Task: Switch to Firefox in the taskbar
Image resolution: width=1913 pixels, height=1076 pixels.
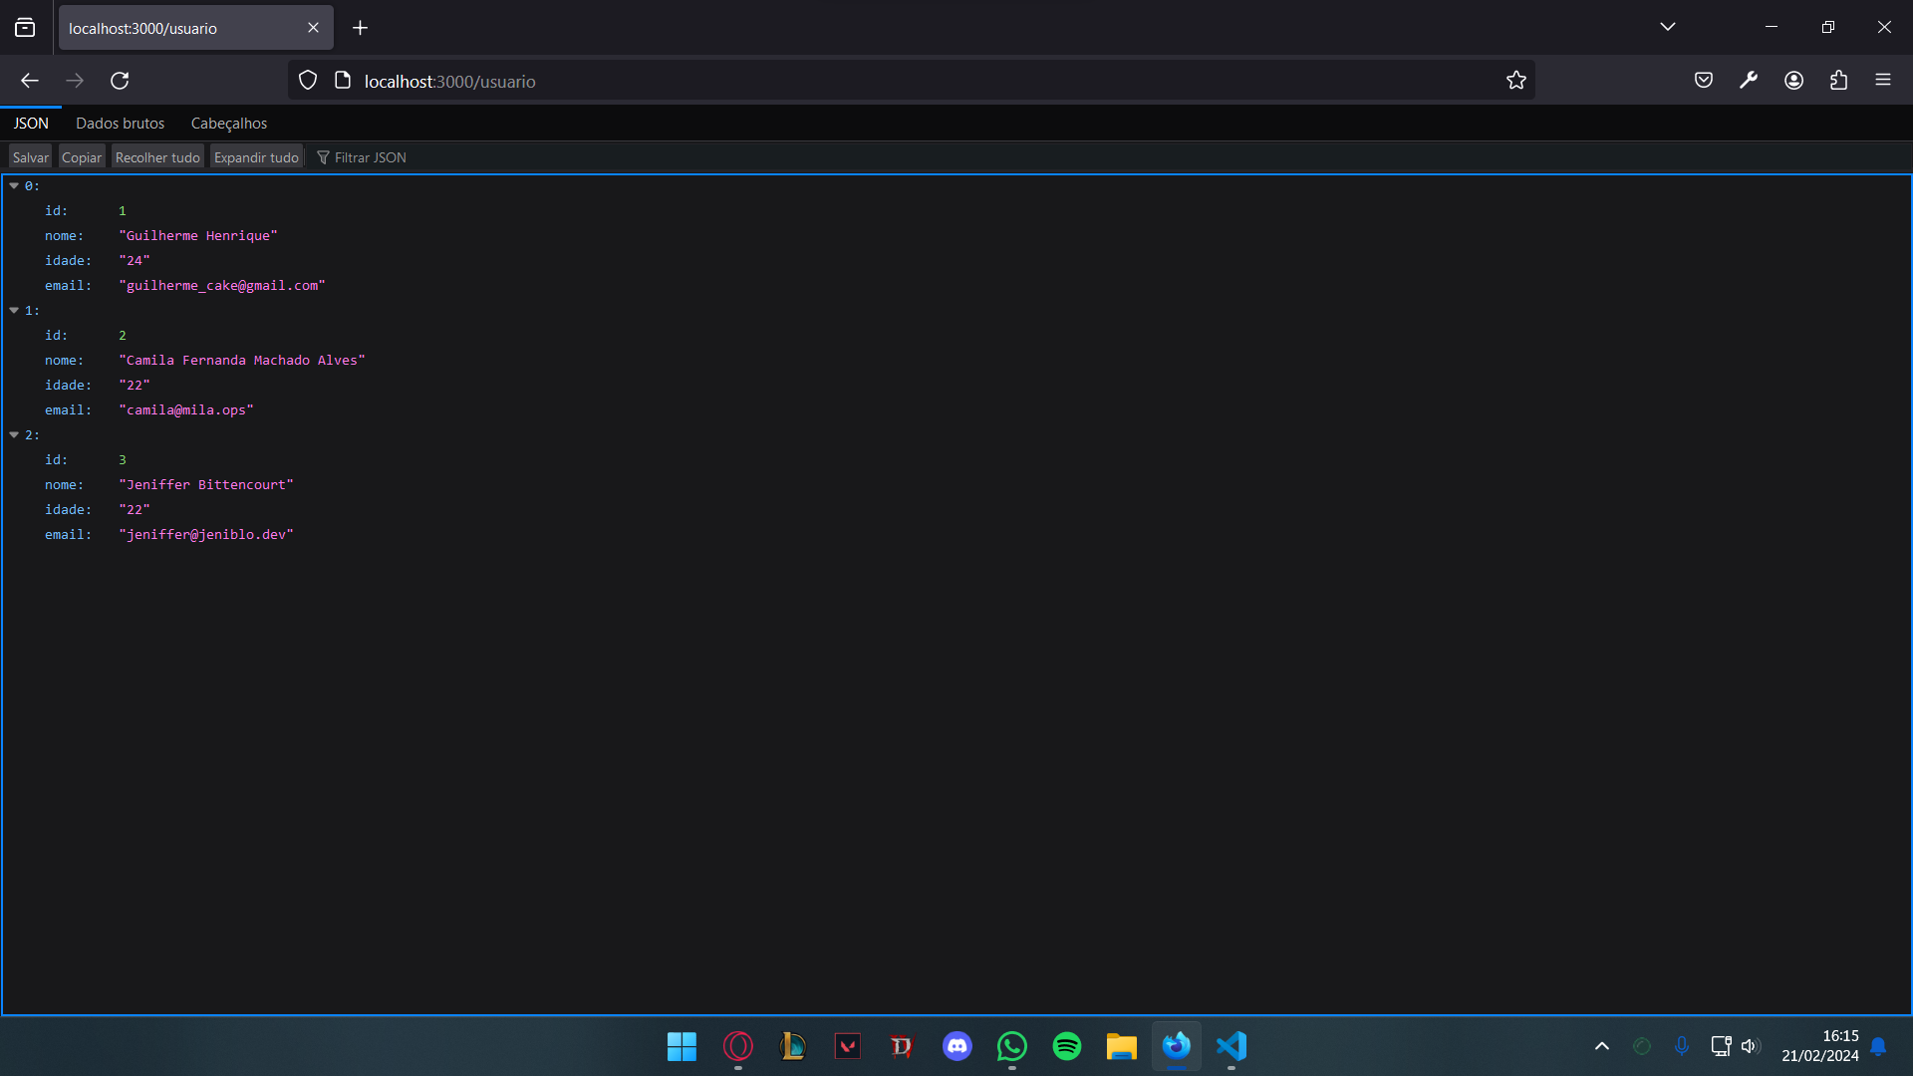Action: point(1177,1046)
